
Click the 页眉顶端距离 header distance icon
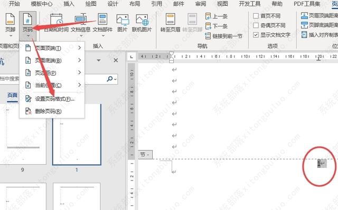coord(304,15)
